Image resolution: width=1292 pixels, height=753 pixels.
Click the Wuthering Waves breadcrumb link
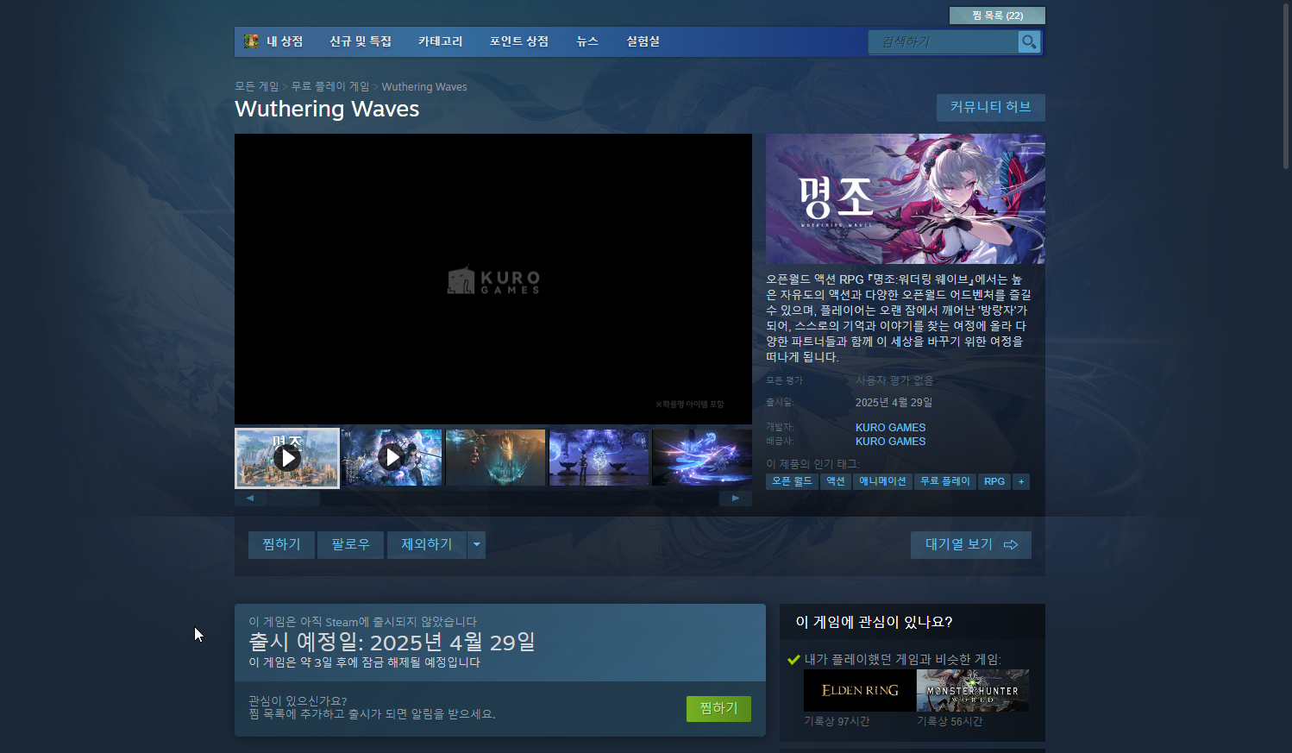click(424, 86)
